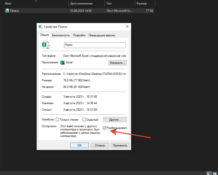The width and height of the screenshot is (218, 175).
Task: Click the Применить button
Action: (120, 145)
